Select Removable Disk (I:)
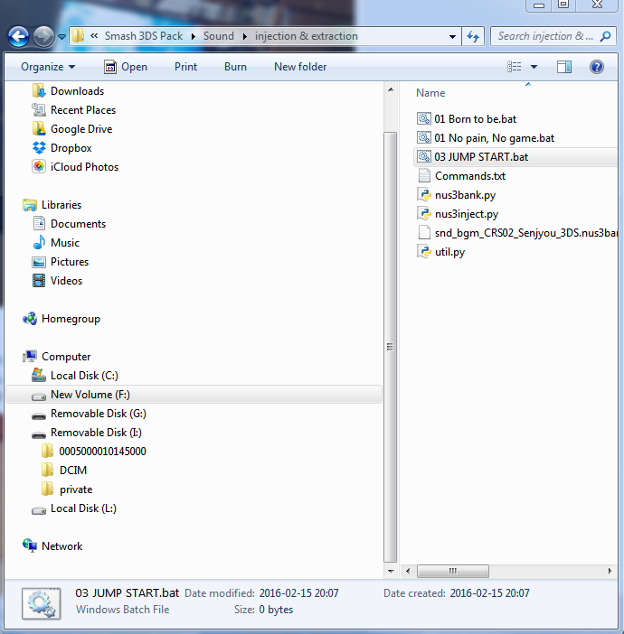 (87, 433)
